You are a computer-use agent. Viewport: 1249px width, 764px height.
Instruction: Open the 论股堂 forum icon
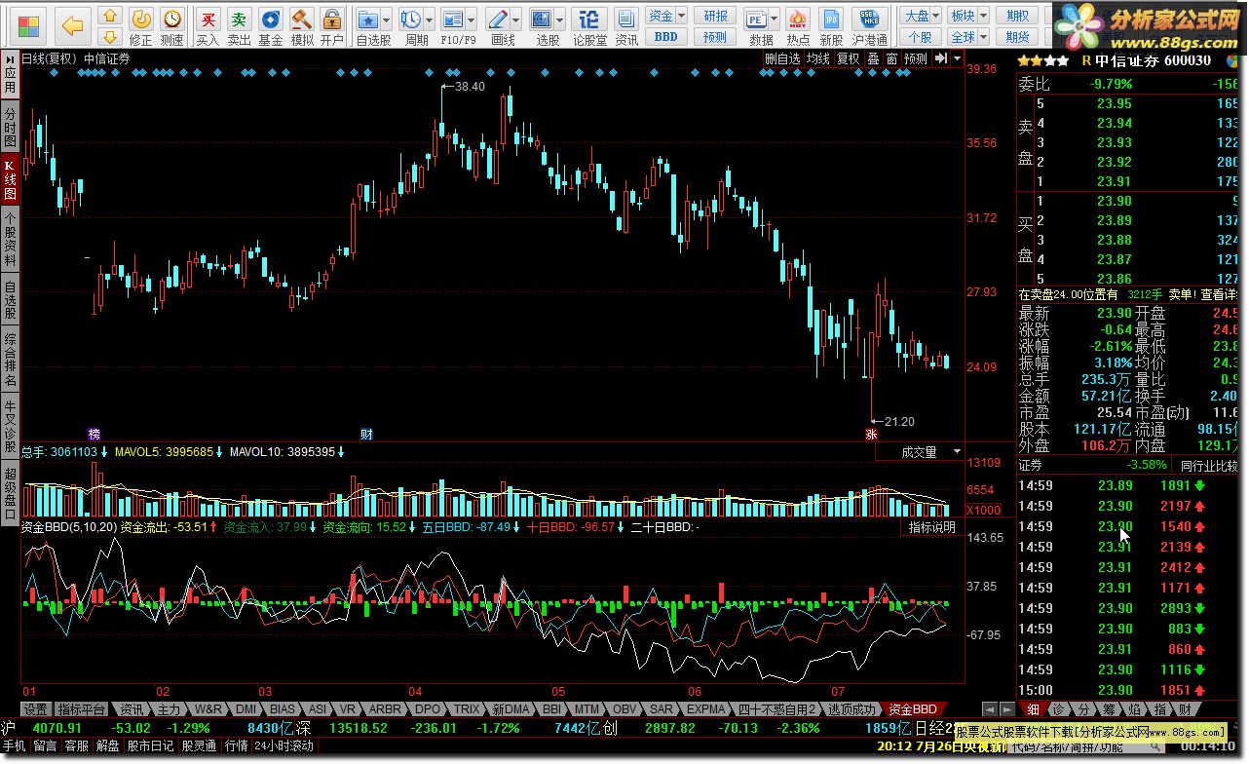pos(589,25)
